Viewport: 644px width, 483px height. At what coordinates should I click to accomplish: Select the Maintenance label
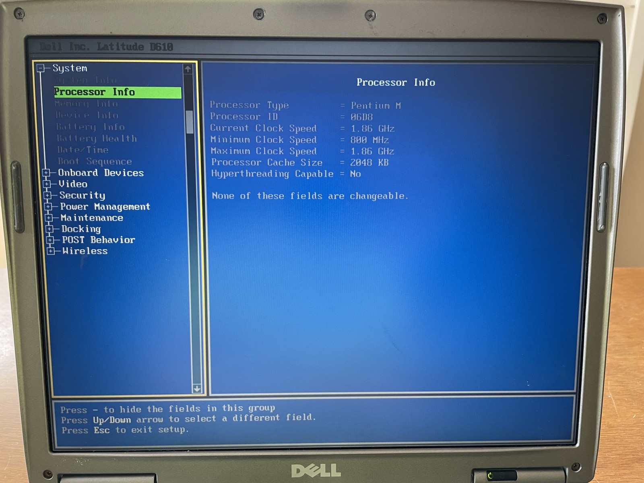pos(92,218)
